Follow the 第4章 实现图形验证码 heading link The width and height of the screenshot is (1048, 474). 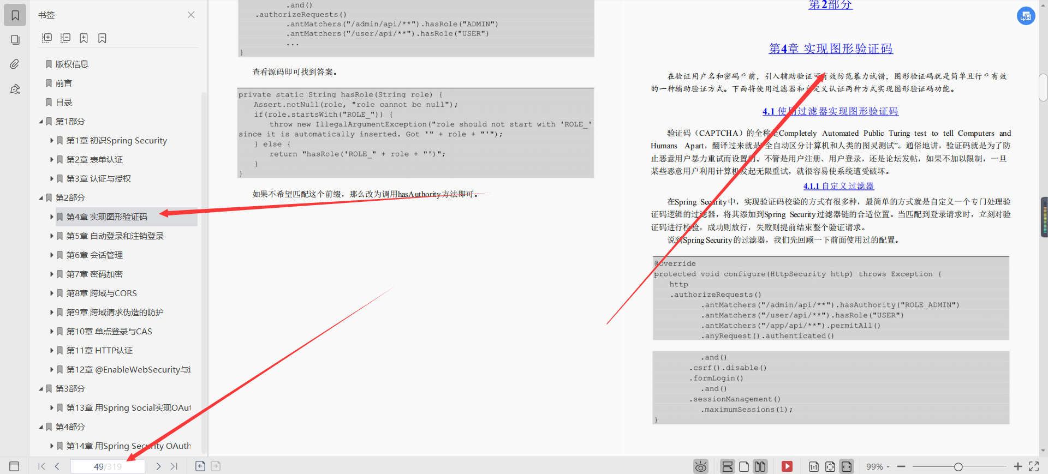(x=831, y=49)
